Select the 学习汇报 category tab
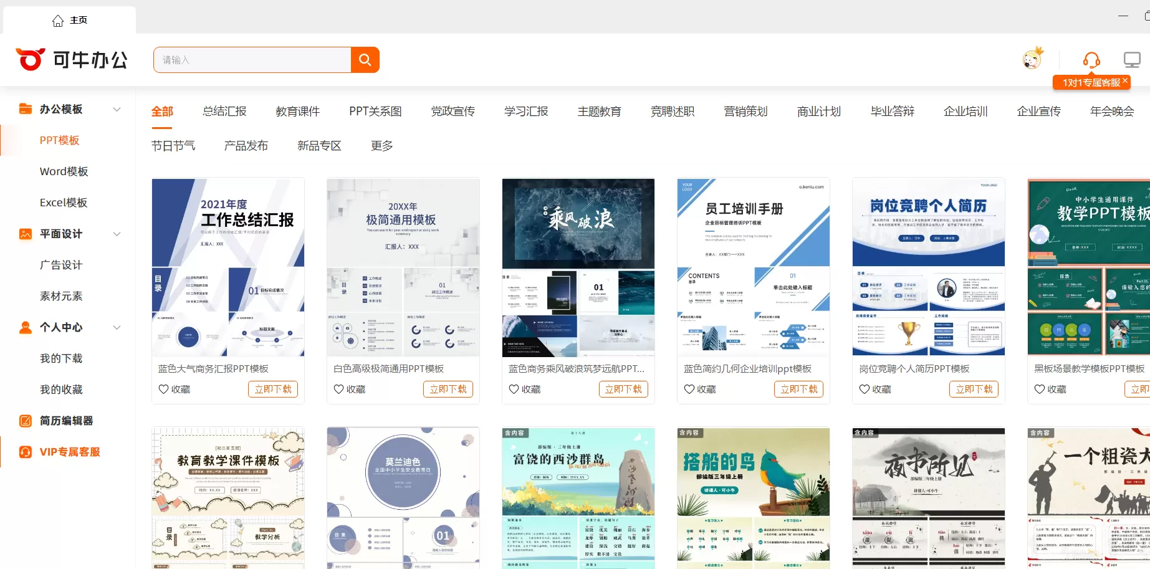This screenshot has height=569, width=1150. [x=526, y=111]
